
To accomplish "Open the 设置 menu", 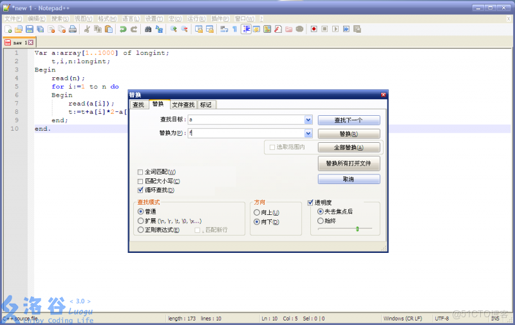I will tap(154, 19).
